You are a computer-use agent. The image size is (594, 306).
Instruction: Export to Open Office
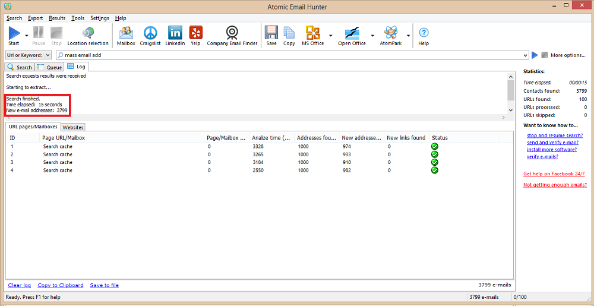tap(352, 36)
